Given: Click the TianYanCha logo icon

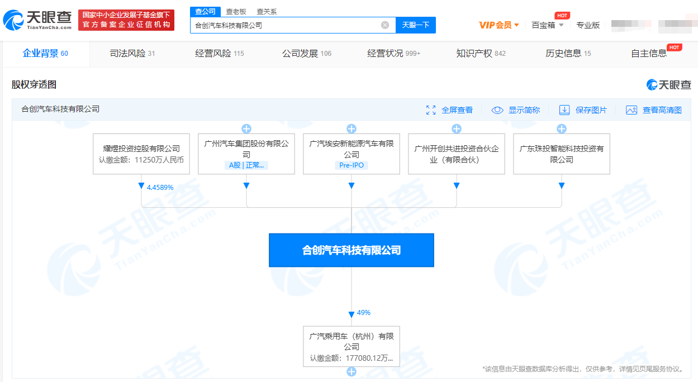Looking at the screenshot, I should click(13, 20).
